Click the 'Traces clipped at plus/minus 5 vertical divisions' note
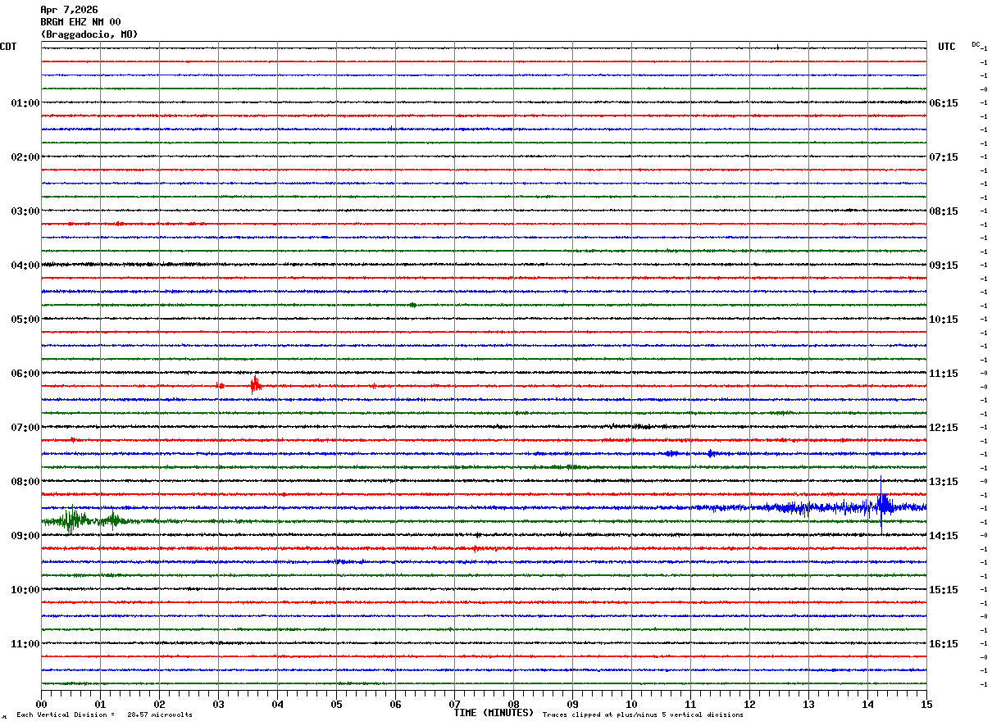The width and height of the screenshot is (992, 726). (643, 715)
